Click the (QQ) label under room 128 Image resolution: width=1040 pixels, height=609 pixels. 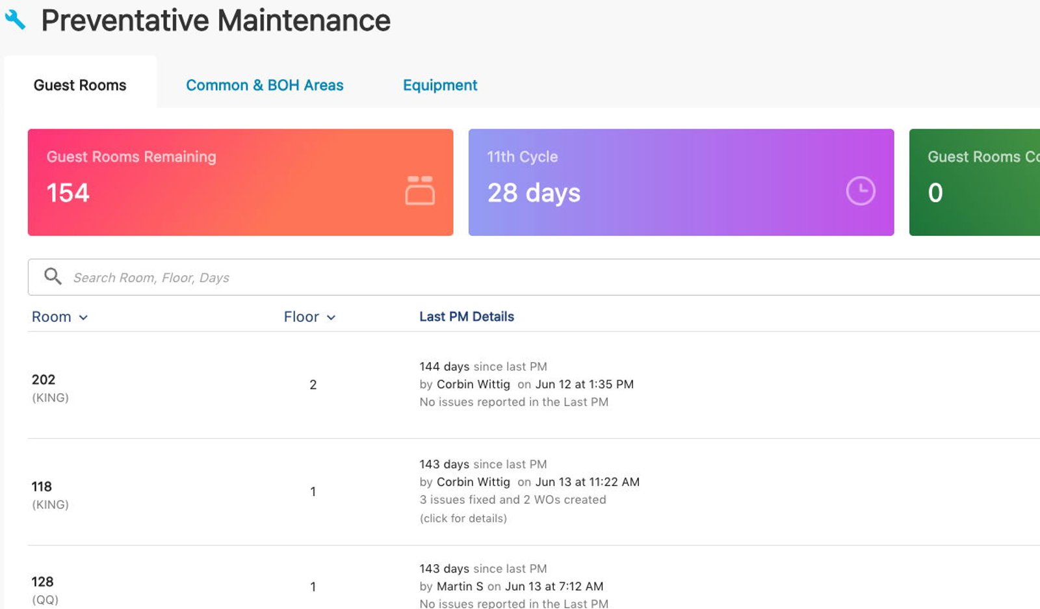45,600
